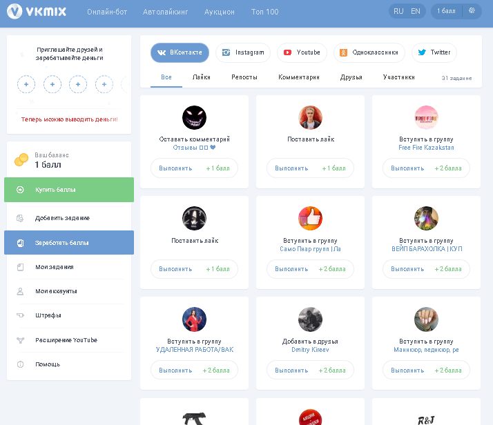Open the Free Fire Kazakstan link
Screen dimensions: 493x425
(x=426, y=148)
